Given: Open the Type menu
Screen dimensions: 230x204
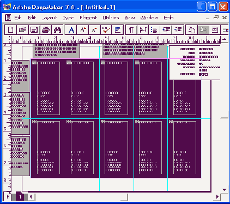Looking at the screenshot, I should 68,17.
